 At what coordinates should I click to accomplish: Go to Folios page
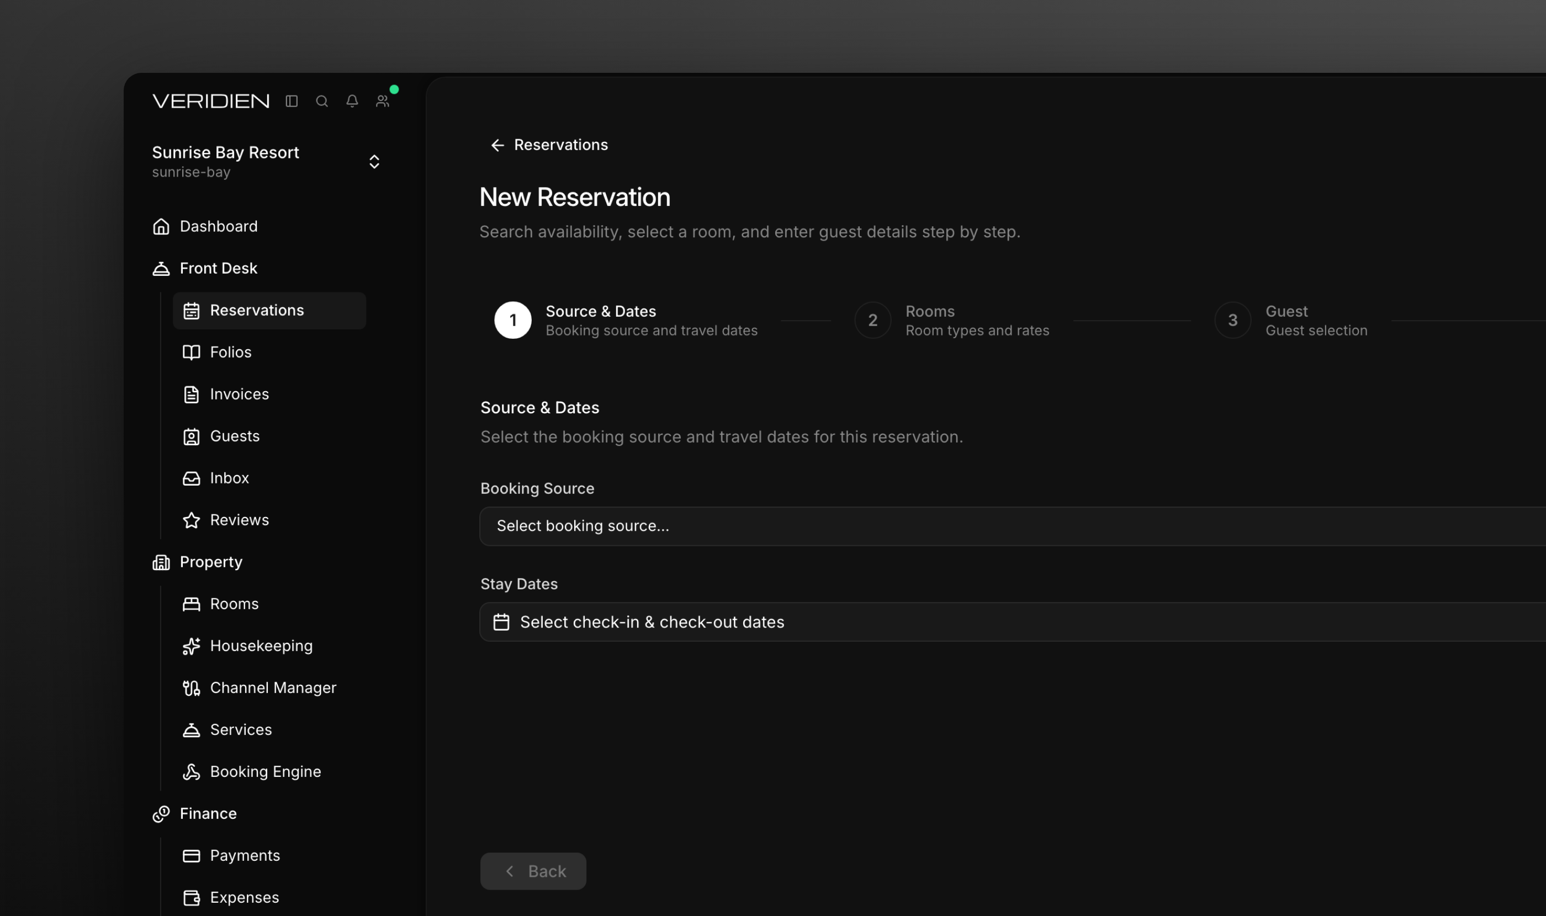point(231,353)
